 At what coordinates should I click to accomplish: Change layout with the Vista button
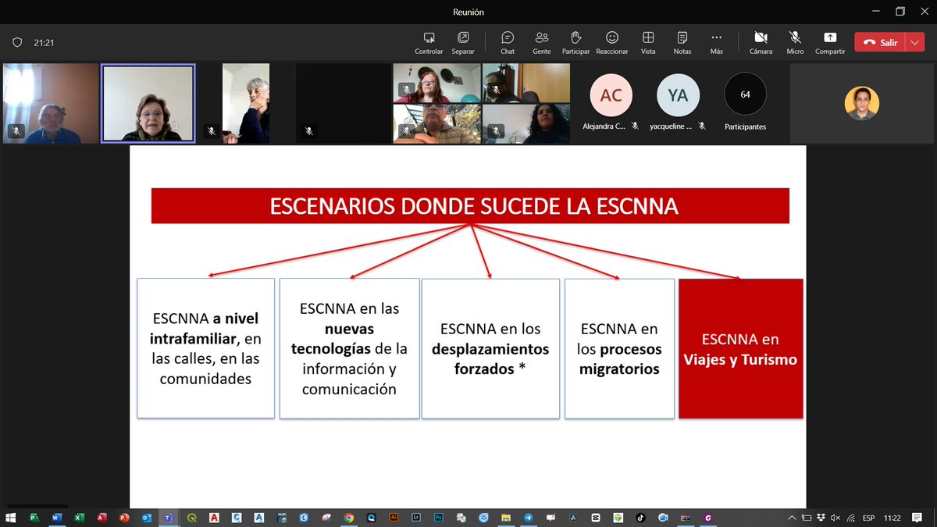tap(648, 42)
